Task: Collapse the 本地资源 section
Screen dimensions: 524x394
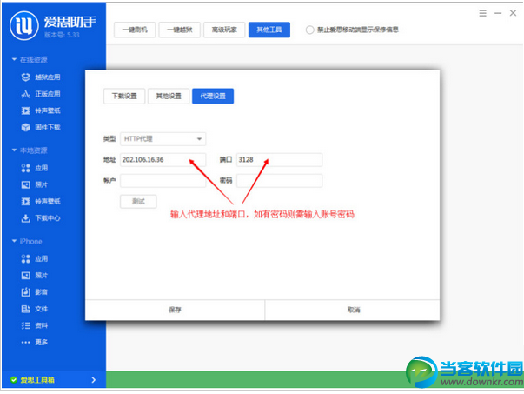Action: [x=14, y=150]
